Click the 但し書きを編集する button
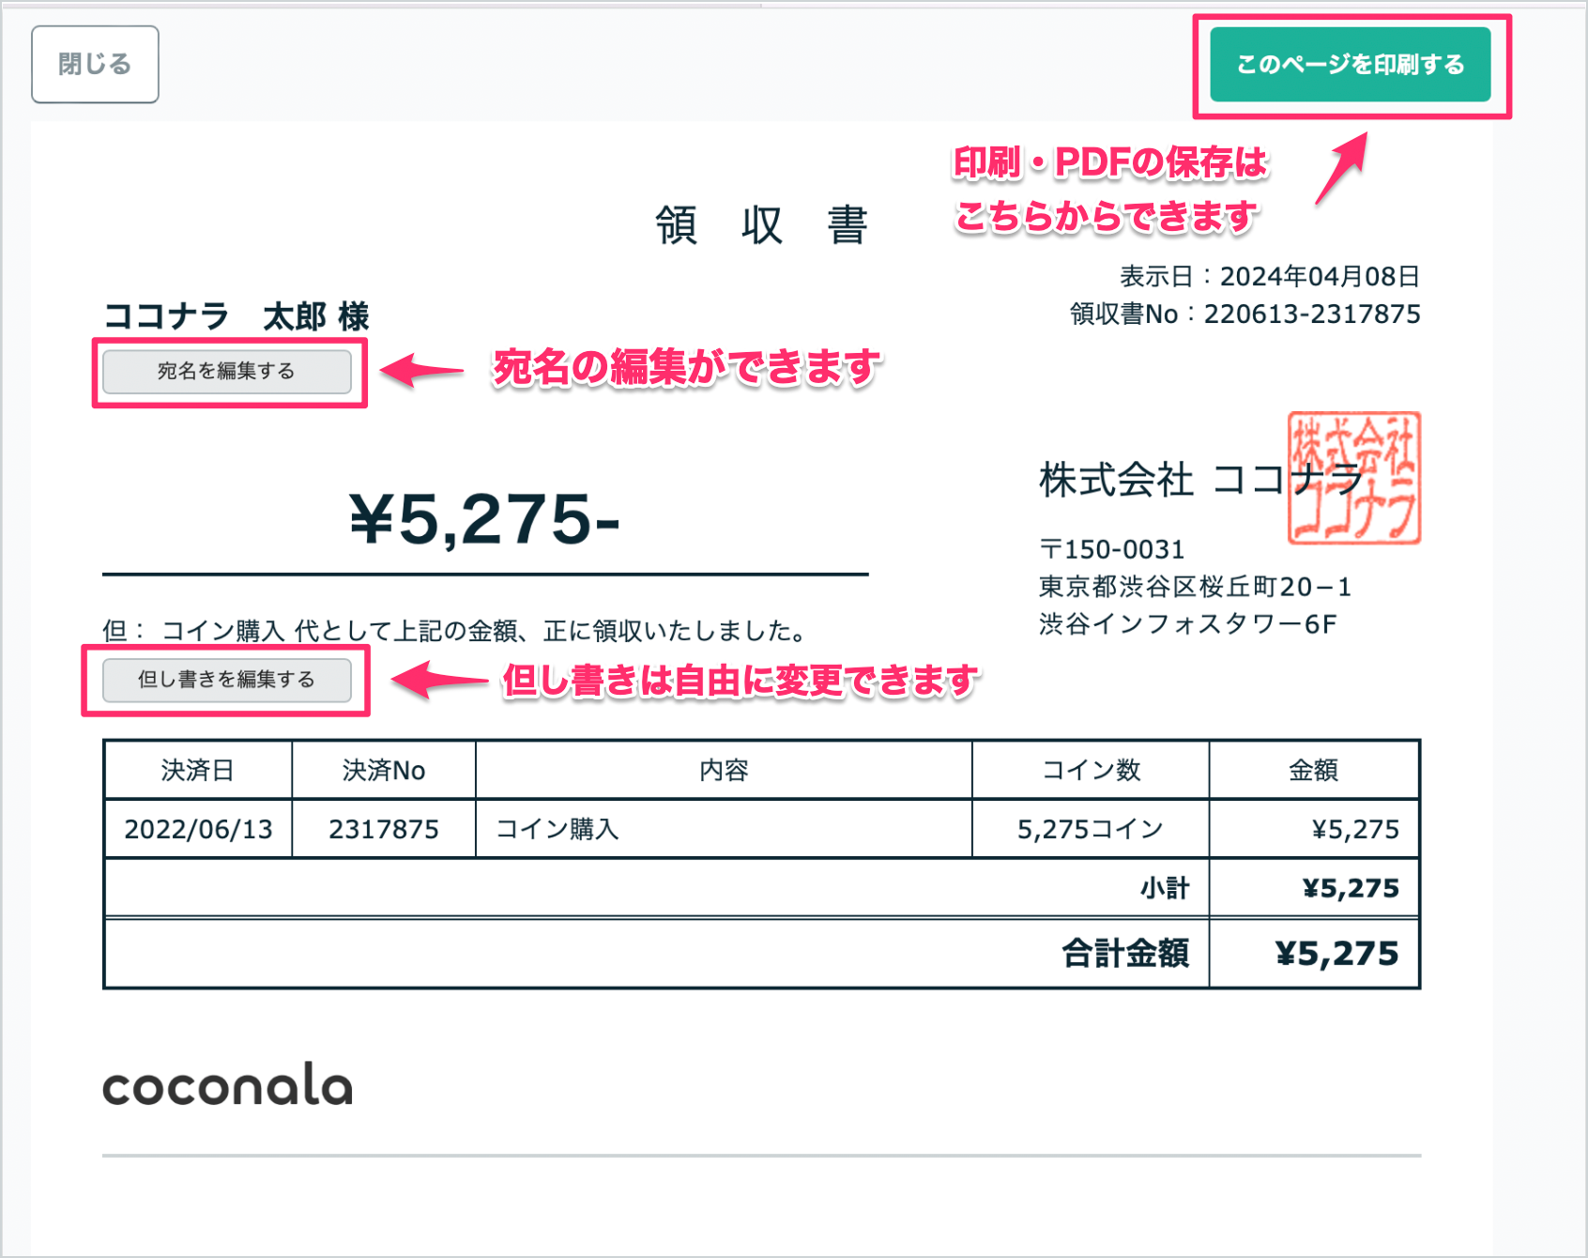Viewport: 1588px width, 1258px height. (227, 680)
